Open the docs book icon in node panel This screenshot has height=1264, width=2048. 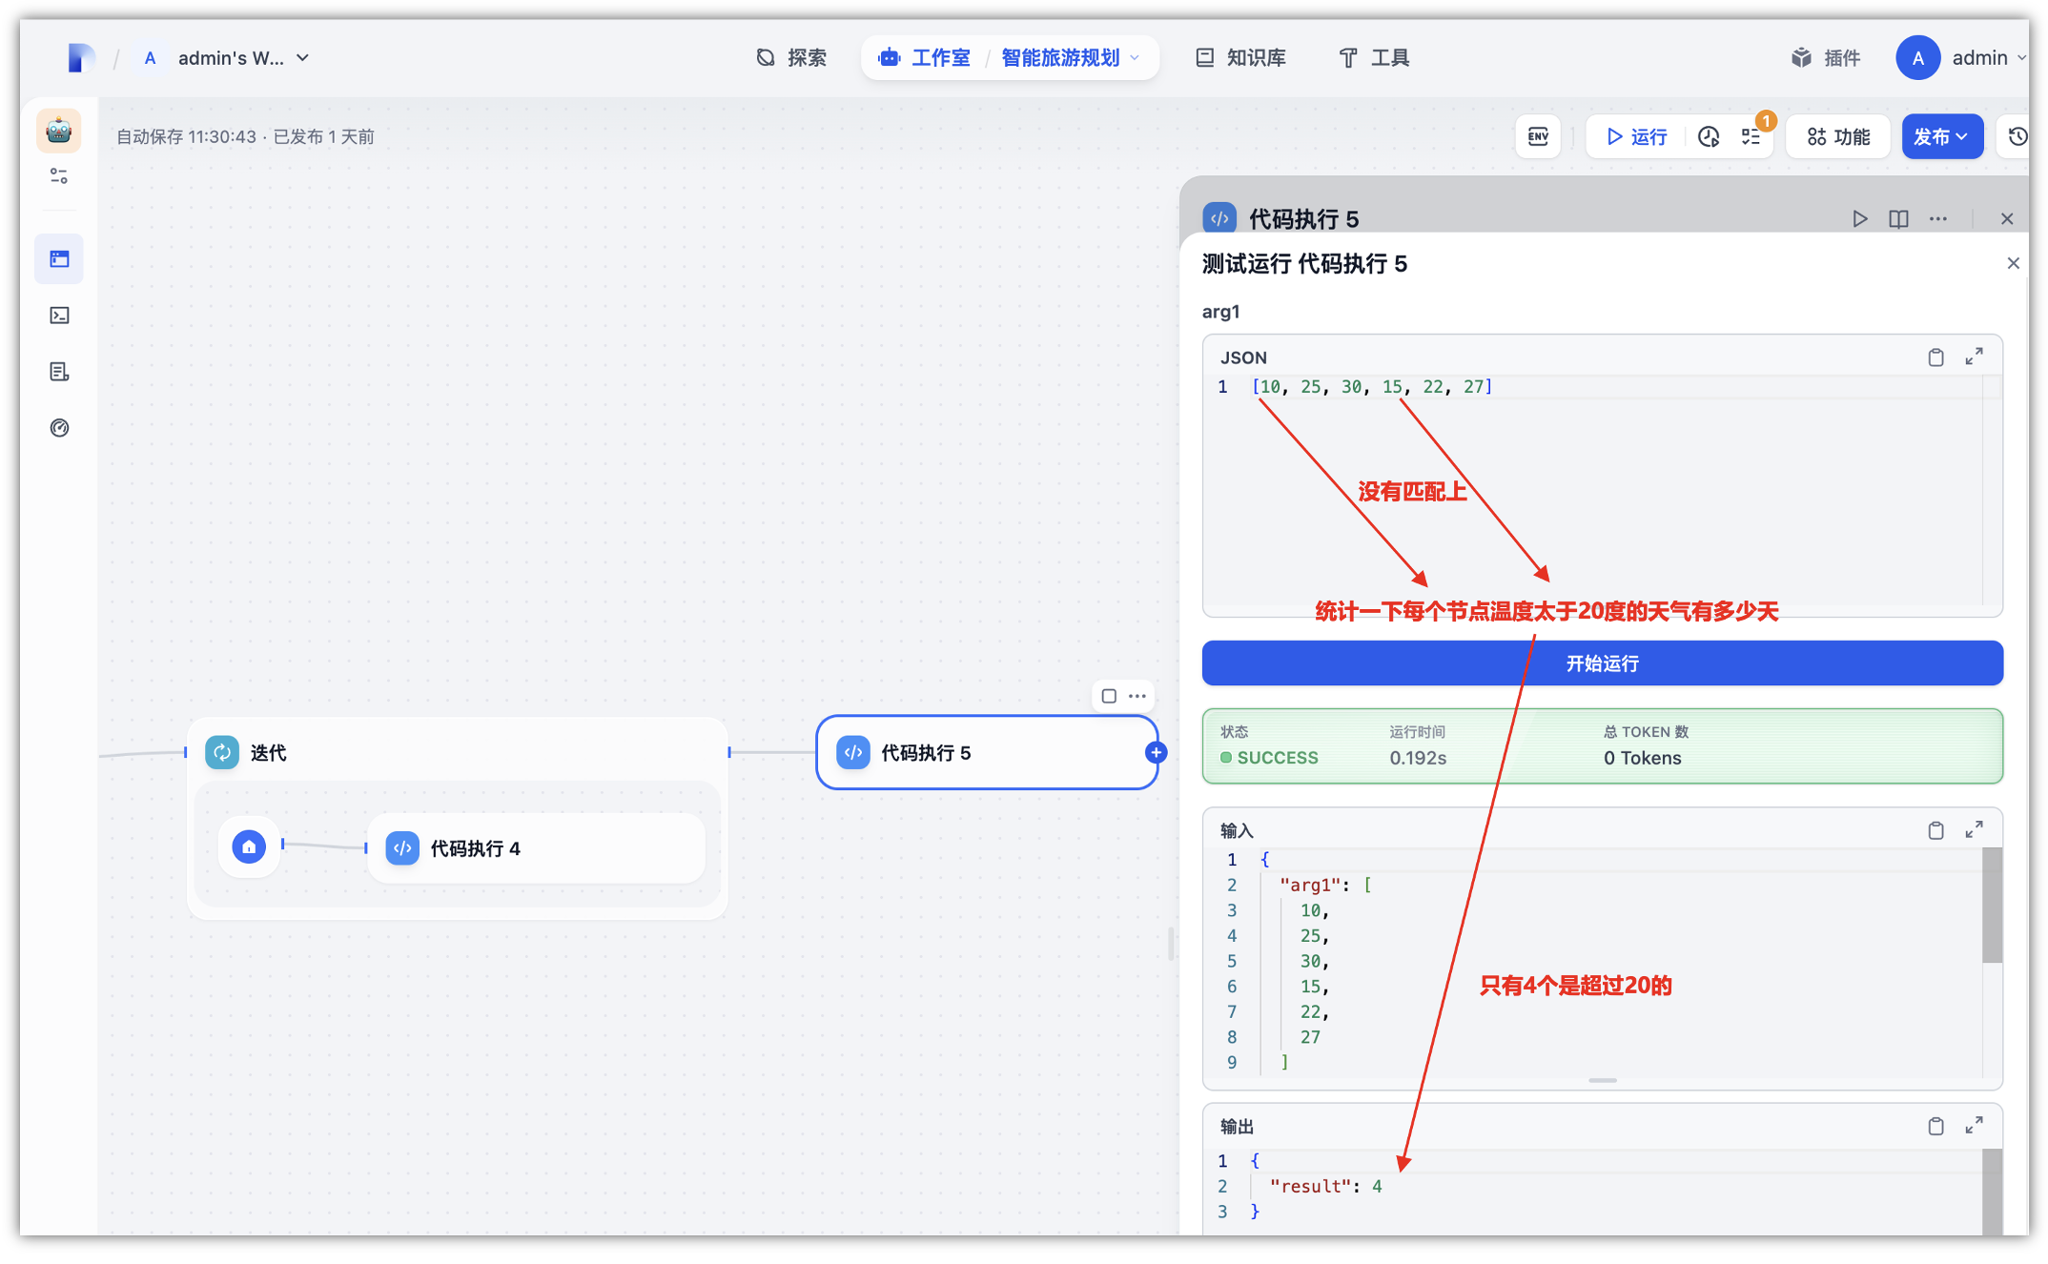point(1898,219)
